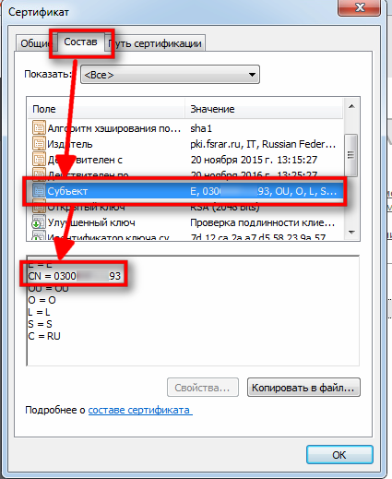Click the enhanced key usage icon
The height and width of the screenshot is (479, 392).
(x=39, y=222)
